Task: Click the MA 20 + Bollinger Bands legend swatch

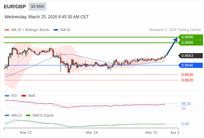Action: coord(7,30)
